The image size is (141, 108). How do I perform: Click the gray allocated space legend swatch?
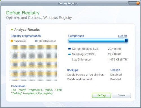36,41
